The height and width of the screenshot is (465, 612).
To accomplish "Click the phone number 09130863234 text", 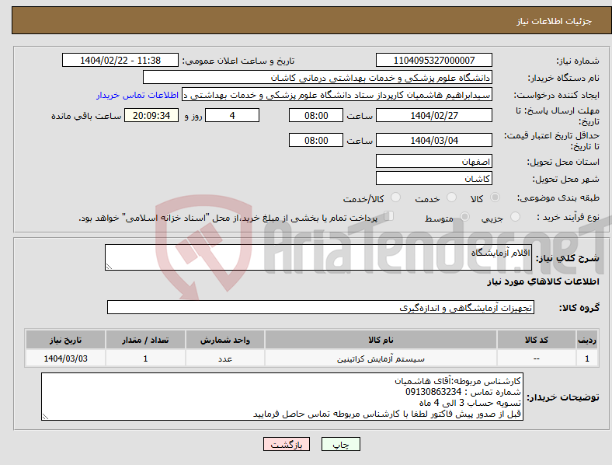I will click(x=433, y=392).
